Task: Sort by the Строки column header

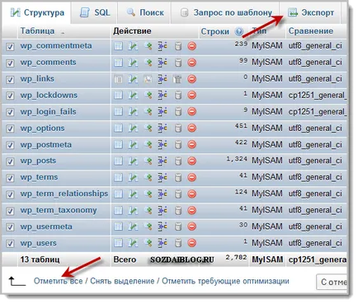Action: 214,31
